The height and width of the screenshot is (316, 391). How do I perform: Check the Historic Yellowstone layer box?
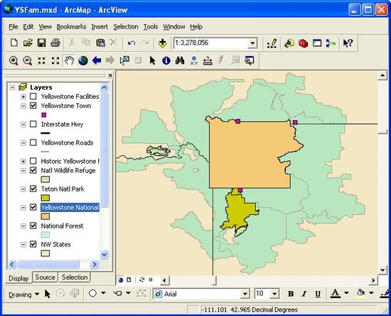33,161
